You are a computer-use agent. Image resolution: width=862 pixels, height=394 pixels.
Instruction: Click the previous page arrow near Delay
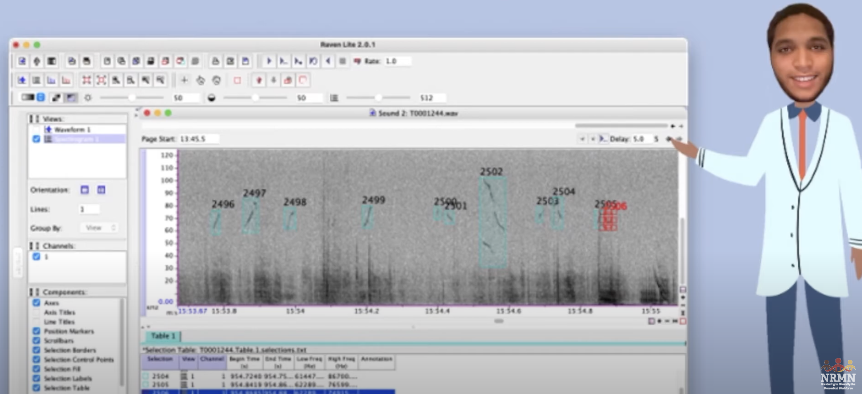click(582, 139)
